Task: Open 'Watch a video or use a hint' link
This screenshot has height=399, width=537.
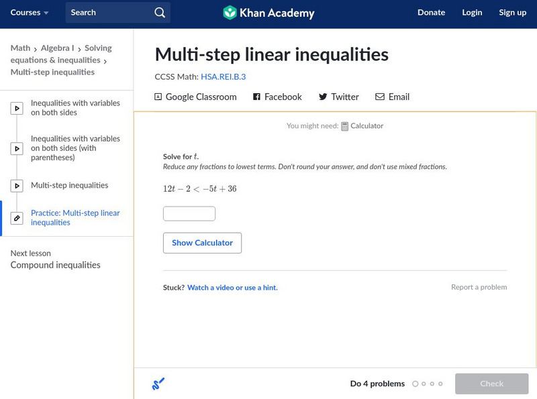Action: [232, 288]
